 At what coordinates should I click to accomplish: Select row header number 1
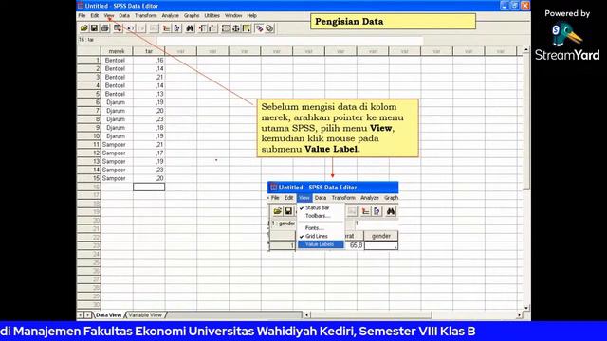88,61
